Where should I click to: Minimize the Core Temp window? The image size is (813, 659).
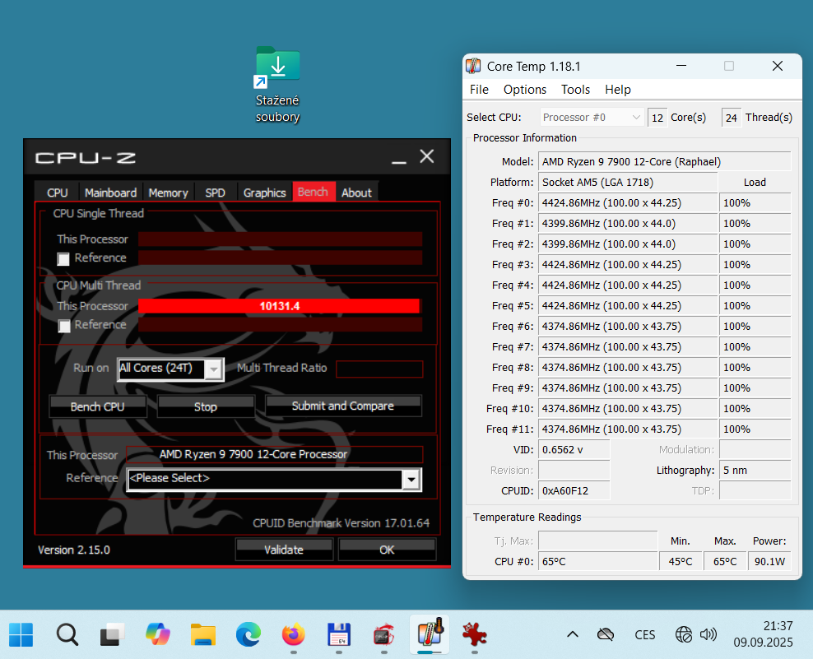[681, 66]
